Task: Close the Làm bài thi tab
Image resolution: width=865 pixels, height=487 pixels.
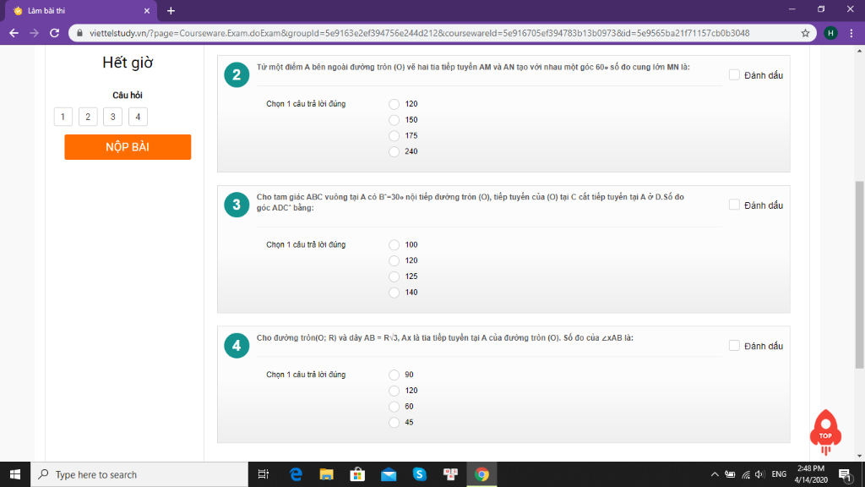Action: (x=147, y=10)
